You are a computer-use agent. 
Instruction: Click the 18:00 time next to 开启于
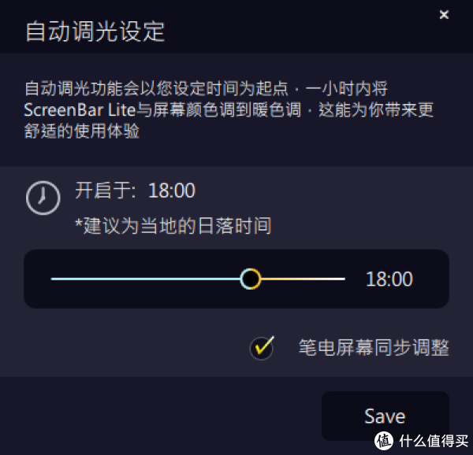[x=172, y=191]
